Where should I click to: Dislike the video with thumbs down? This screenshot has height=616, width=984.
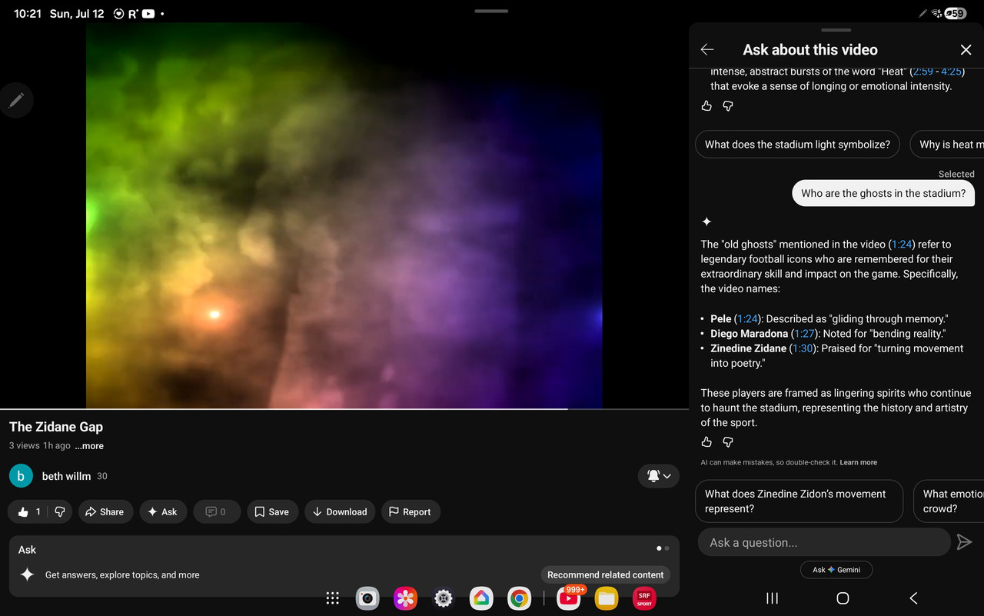pos(59,511)
